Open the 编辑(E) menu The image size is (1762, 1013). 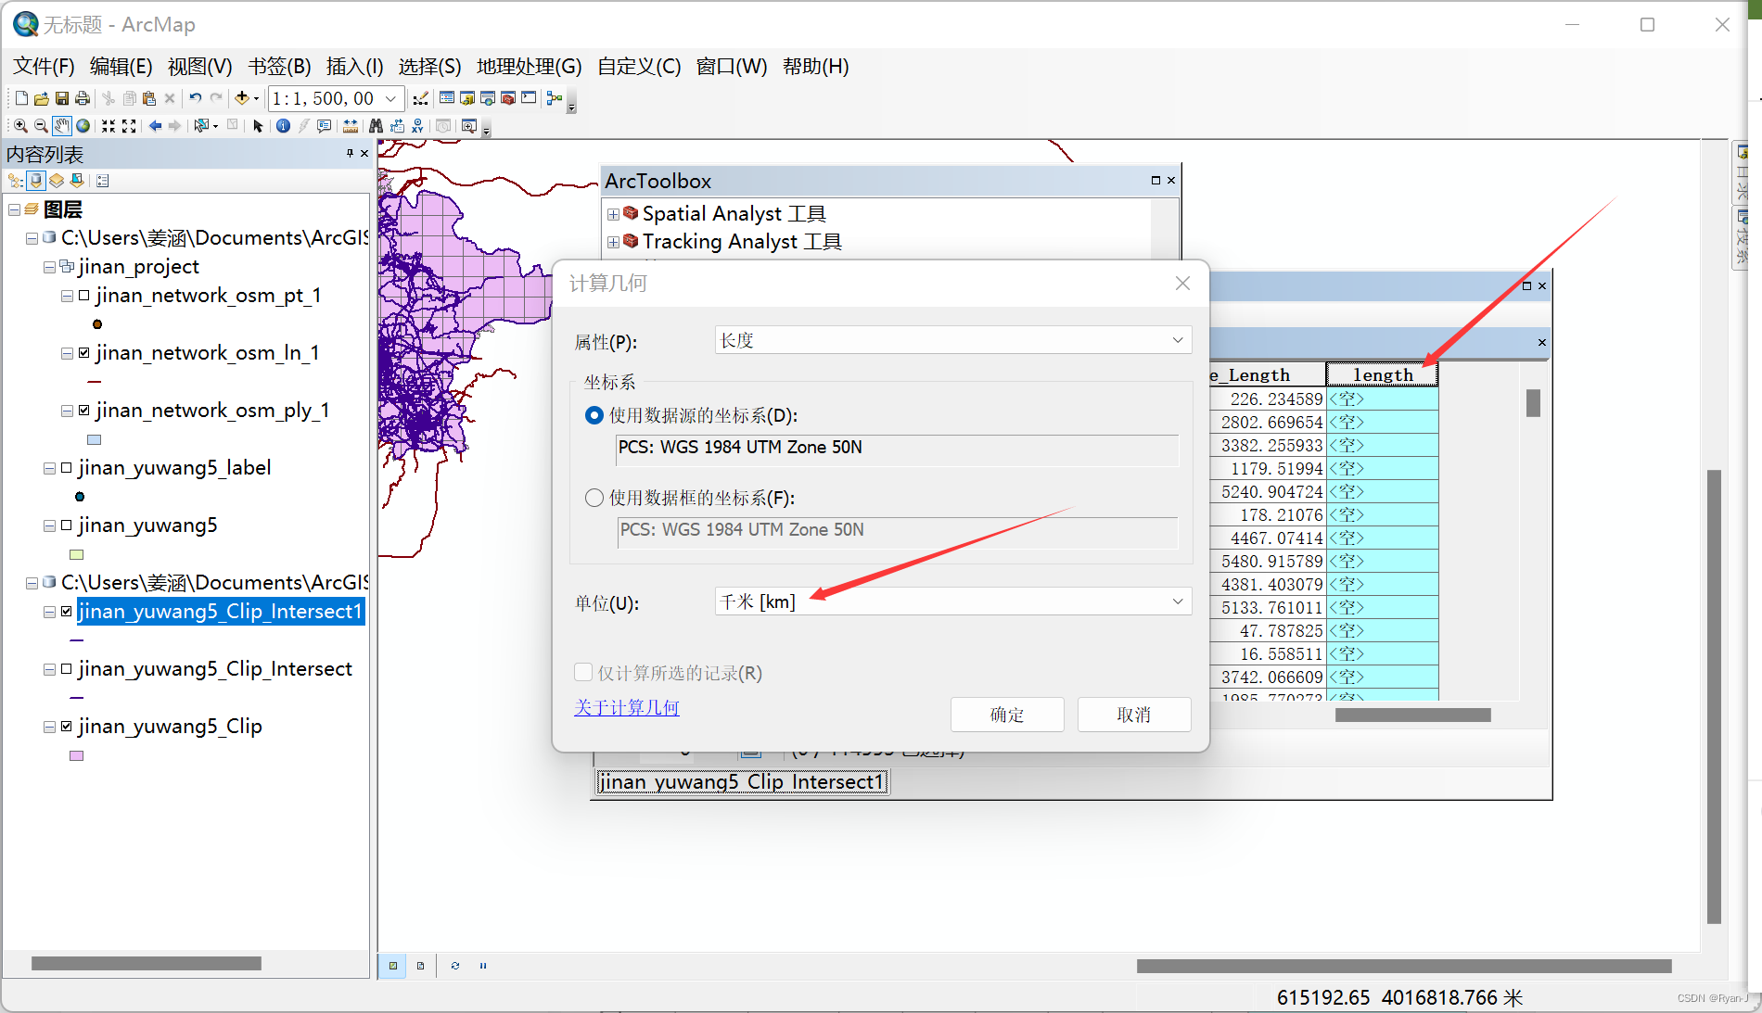pyautogui.click(x=121, y=67)
